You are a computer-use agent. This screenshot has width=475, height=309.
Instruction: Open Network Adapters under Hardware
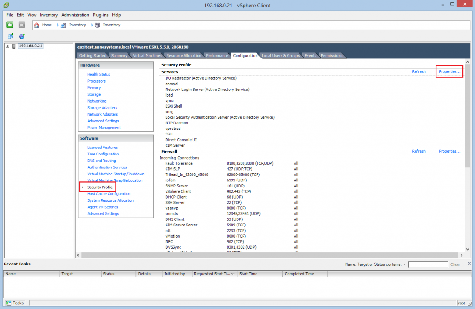click(103, 114)
